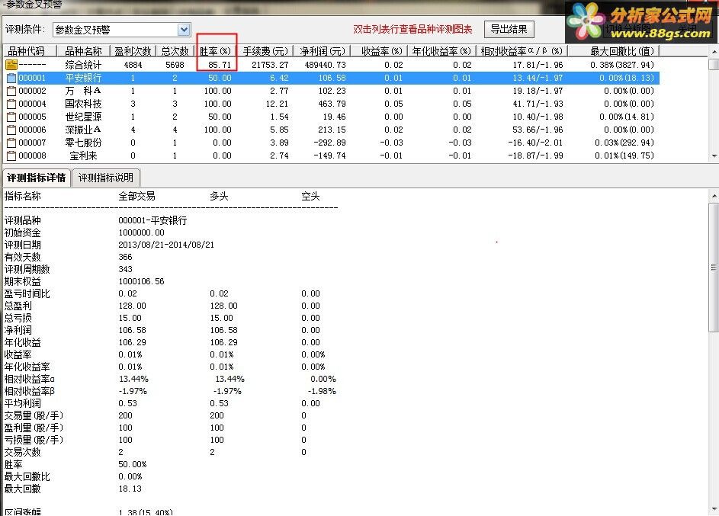Switch to the 评测指标说明 tab
This screenshot has width=719, height=516.
(x=106, y=178)
